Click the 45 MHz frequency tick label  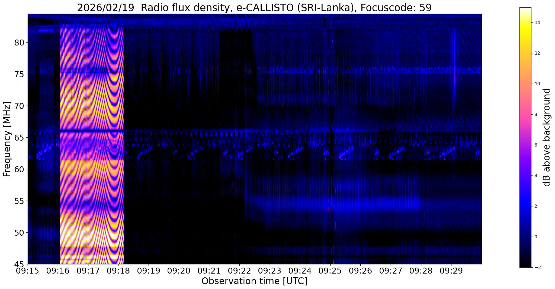pyautogui.click(x=19, y=264)
